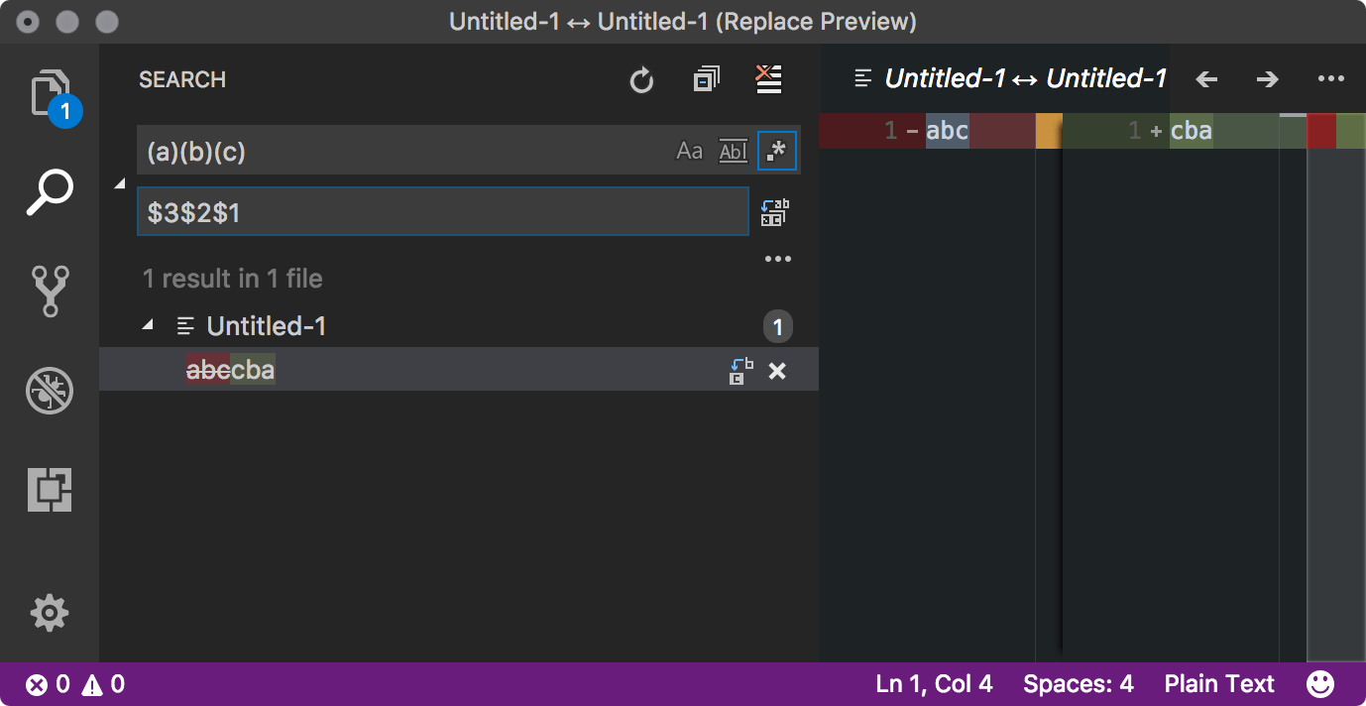Collapse all search results
This screenshot has height=706, width=1366.
tap(706, 78)
